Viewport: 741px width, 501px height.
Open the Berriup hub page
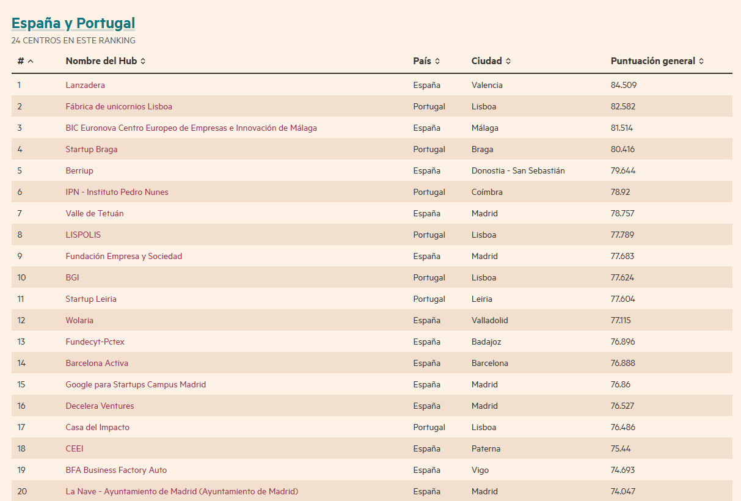79,170
